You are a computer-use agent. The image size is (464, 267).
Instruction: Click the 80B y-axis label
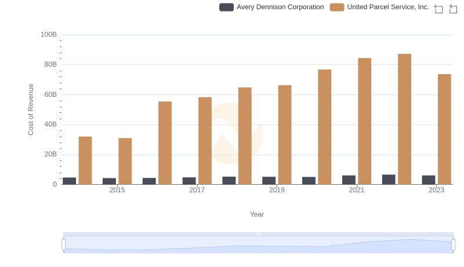coord(50,64)
